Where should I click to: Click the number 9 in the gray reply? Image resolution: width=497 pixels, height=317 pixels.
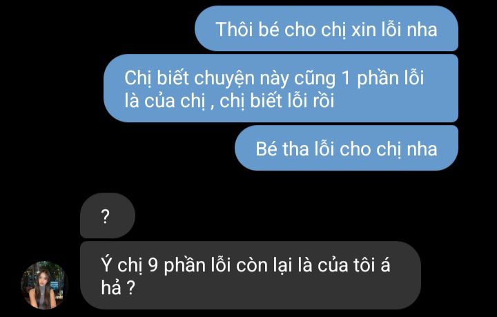click(x=153, y=265)
